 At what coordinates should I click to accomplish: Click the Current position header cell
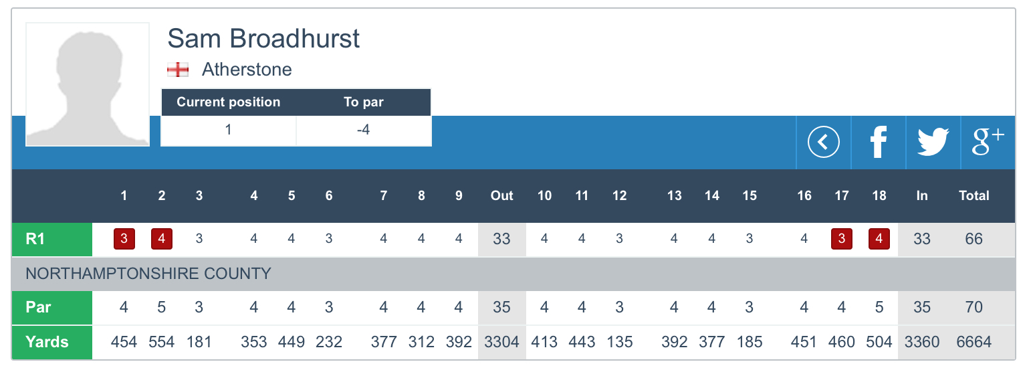(x=228, y=102)
